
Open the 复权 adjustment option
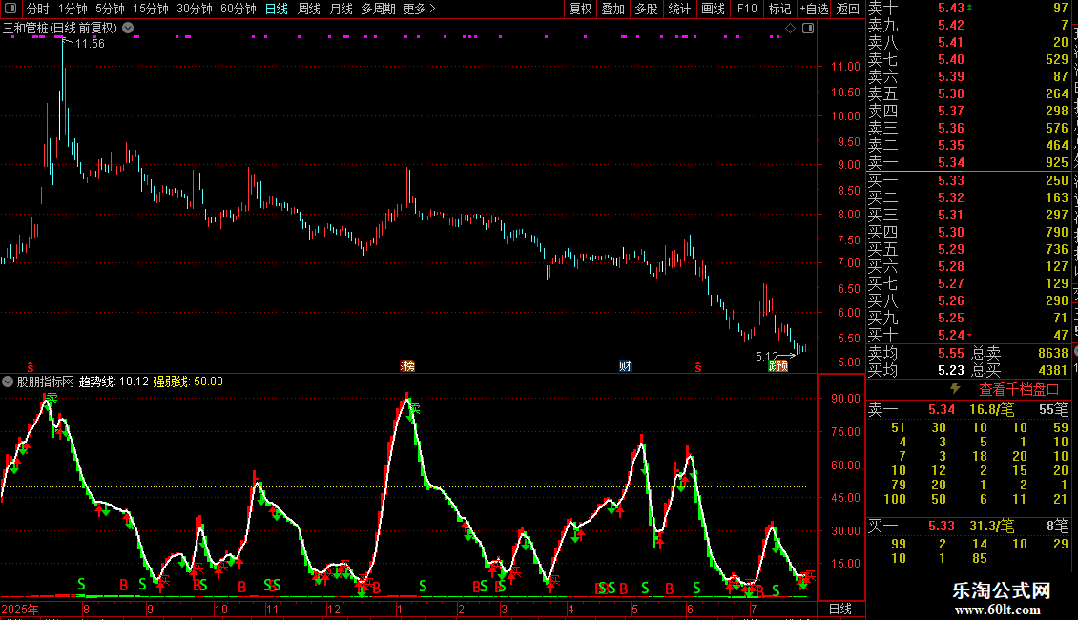point(580,9)
